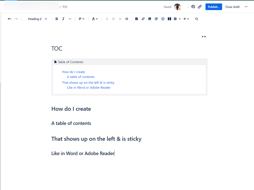The image size is (254, 190).
Task: Follow 'Like in Word or Adobe Reader' TOC link
Action: pyautogui.click(x=89, y=88)
